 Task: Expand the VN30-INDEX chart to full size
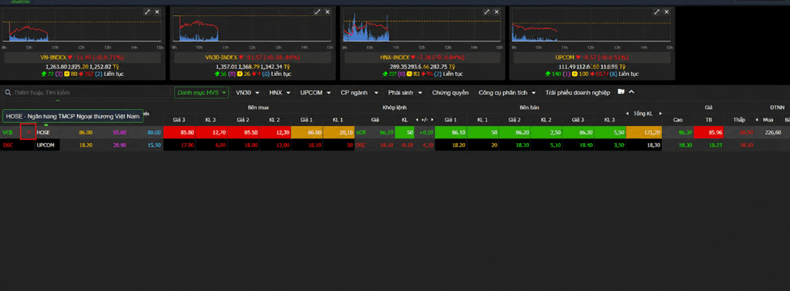tap(318, 11)
